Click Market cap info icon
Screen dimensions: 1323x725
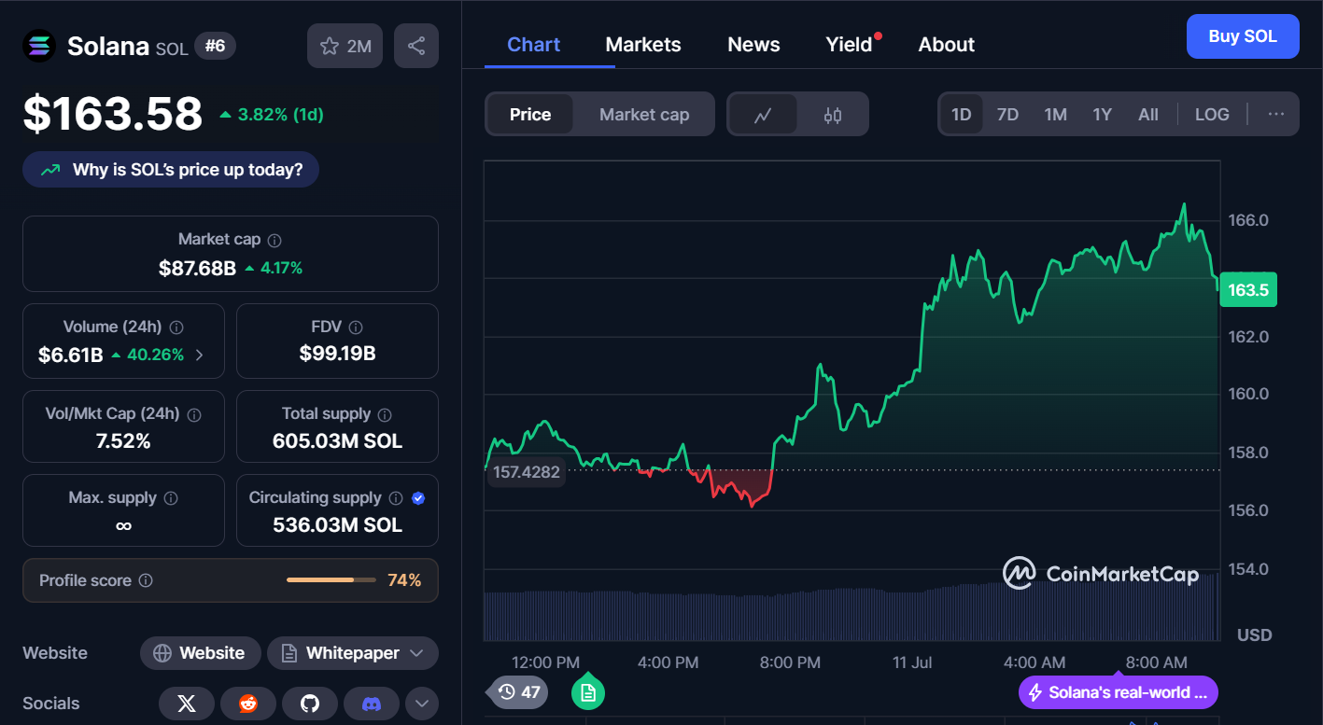[274, 240]
